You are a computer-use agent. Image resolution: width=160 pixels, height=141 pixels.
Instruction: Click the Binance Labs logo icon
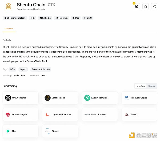click(48, 98)
